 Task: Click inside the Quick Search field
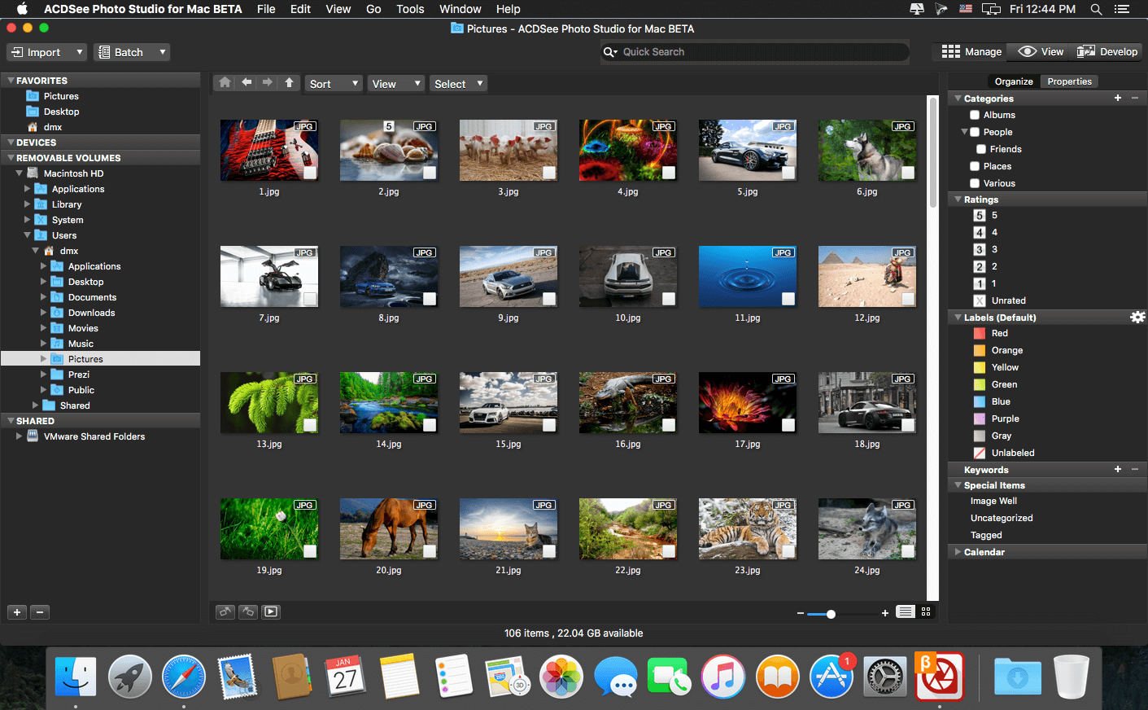(x=755, y=51)
